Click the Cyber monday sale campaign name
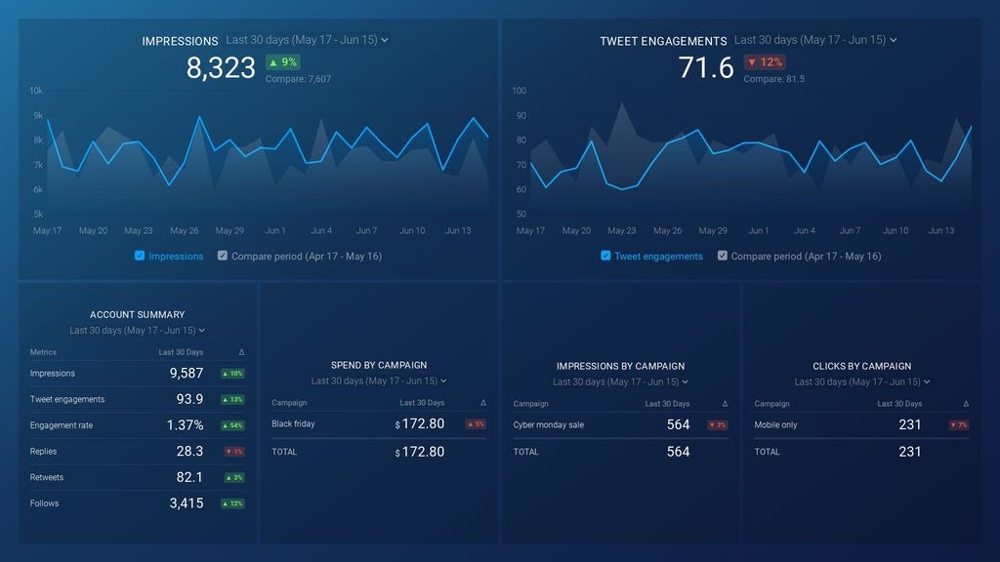1000x562 pixels. click(551, 424)
